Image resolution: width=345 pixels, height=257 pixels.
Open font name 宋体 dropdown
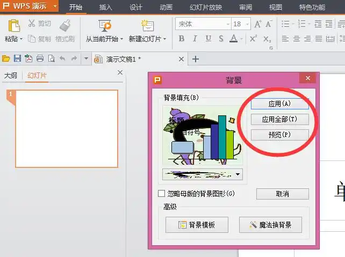tap(228, 24)
